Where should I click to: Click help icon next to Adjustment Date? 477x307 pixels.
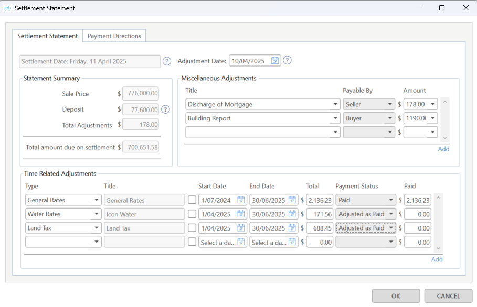[287, 60]
